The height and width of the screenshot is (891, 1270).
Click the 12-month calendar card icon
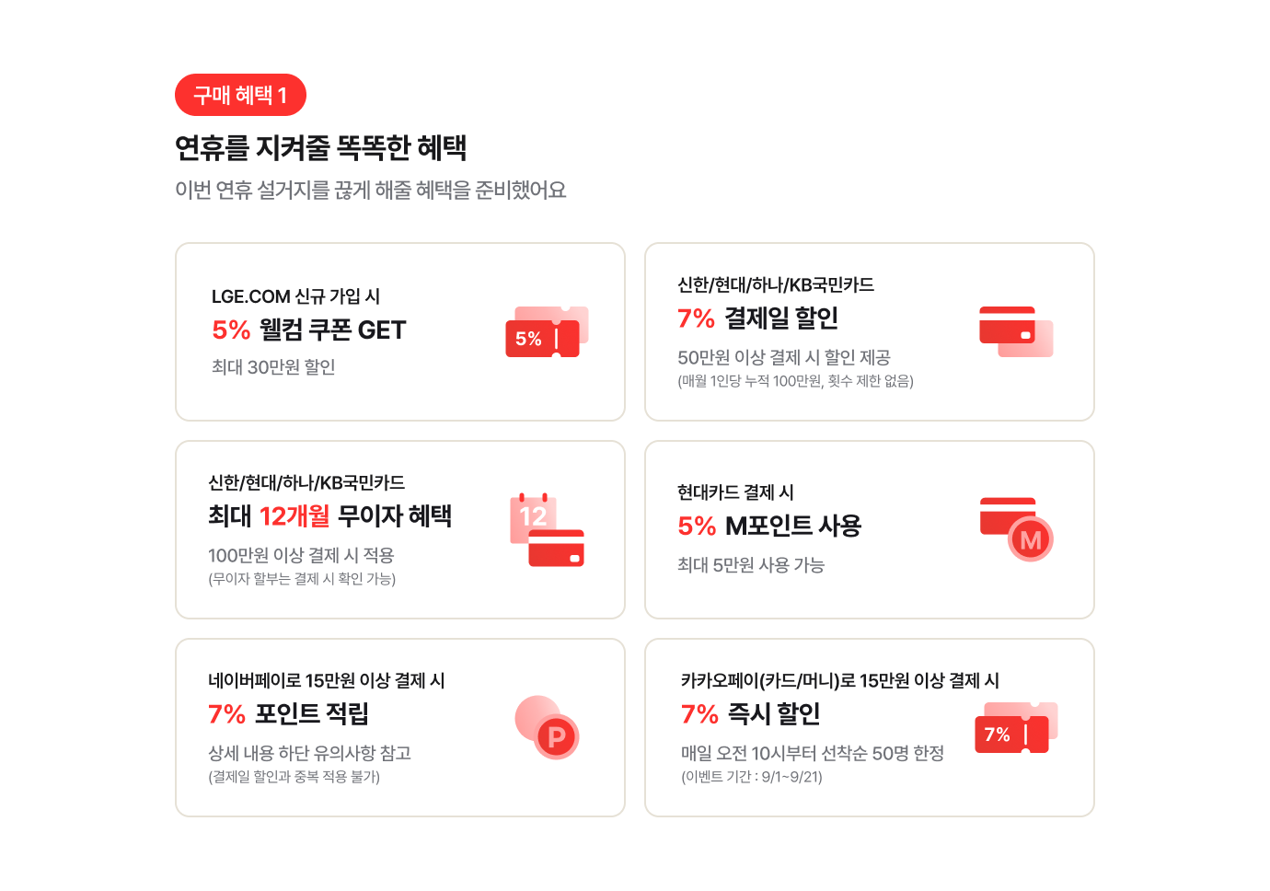(547, 529)
